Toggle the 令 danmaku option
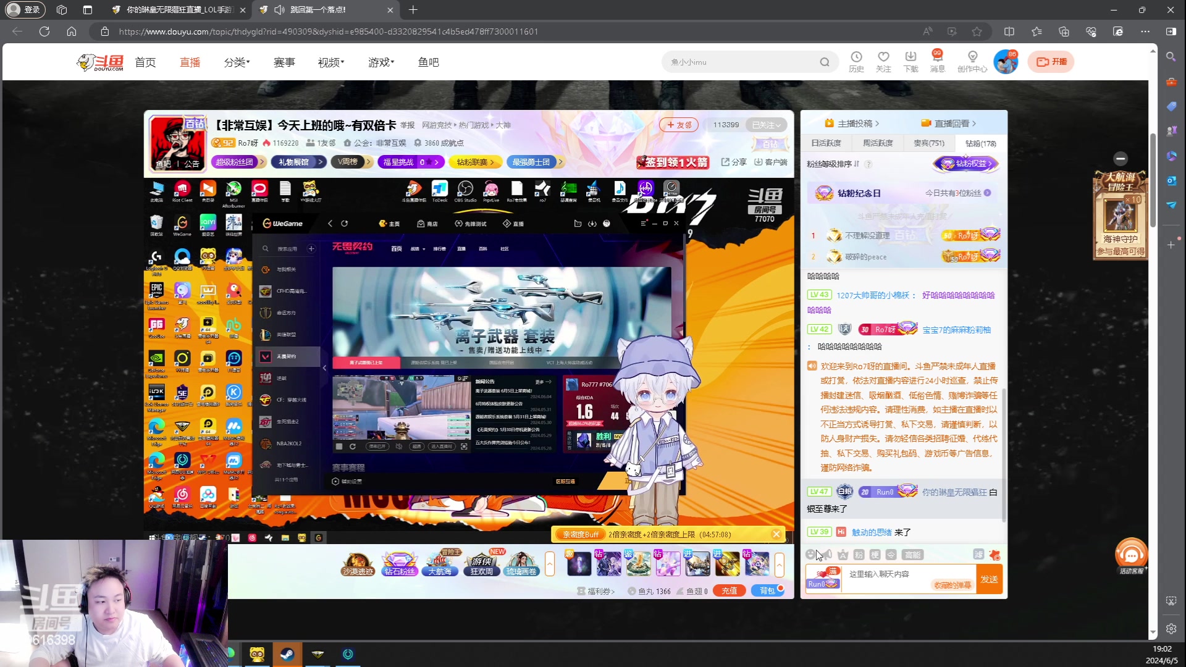Screen dimensions: 1186x667 tap(891, 555)
